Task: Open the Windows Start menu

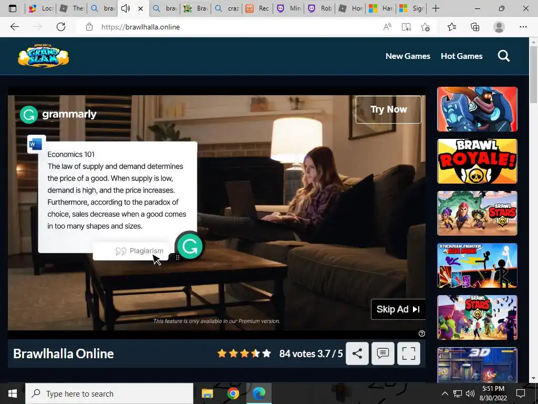Action: (x=13, y=393)
